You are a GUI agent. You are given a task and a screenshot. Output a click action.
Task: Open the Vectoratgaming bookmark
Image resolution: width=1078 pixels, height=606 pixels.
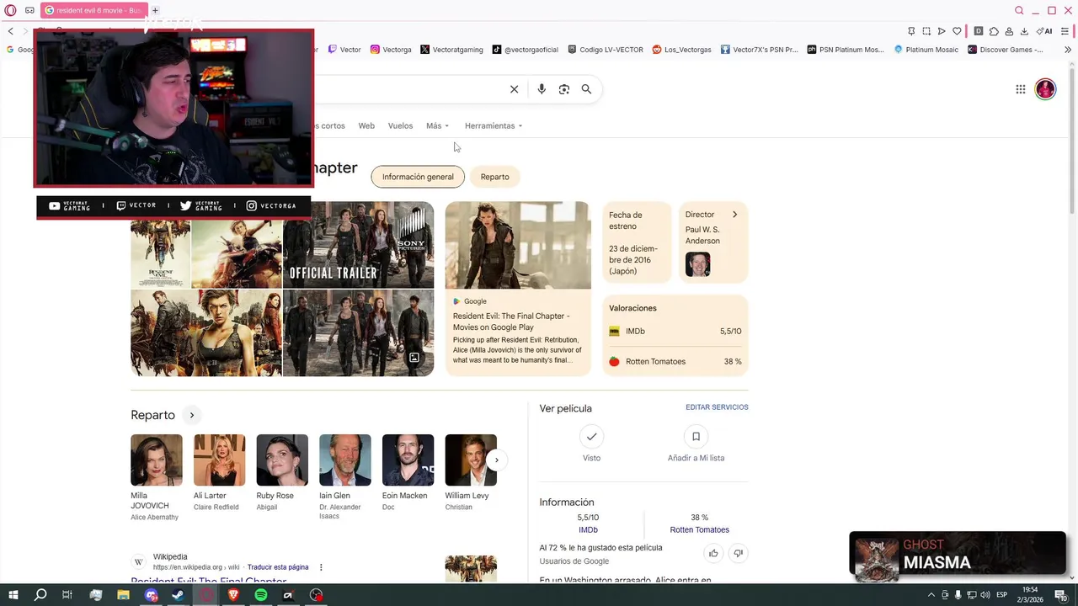click(x=451, y=50)
